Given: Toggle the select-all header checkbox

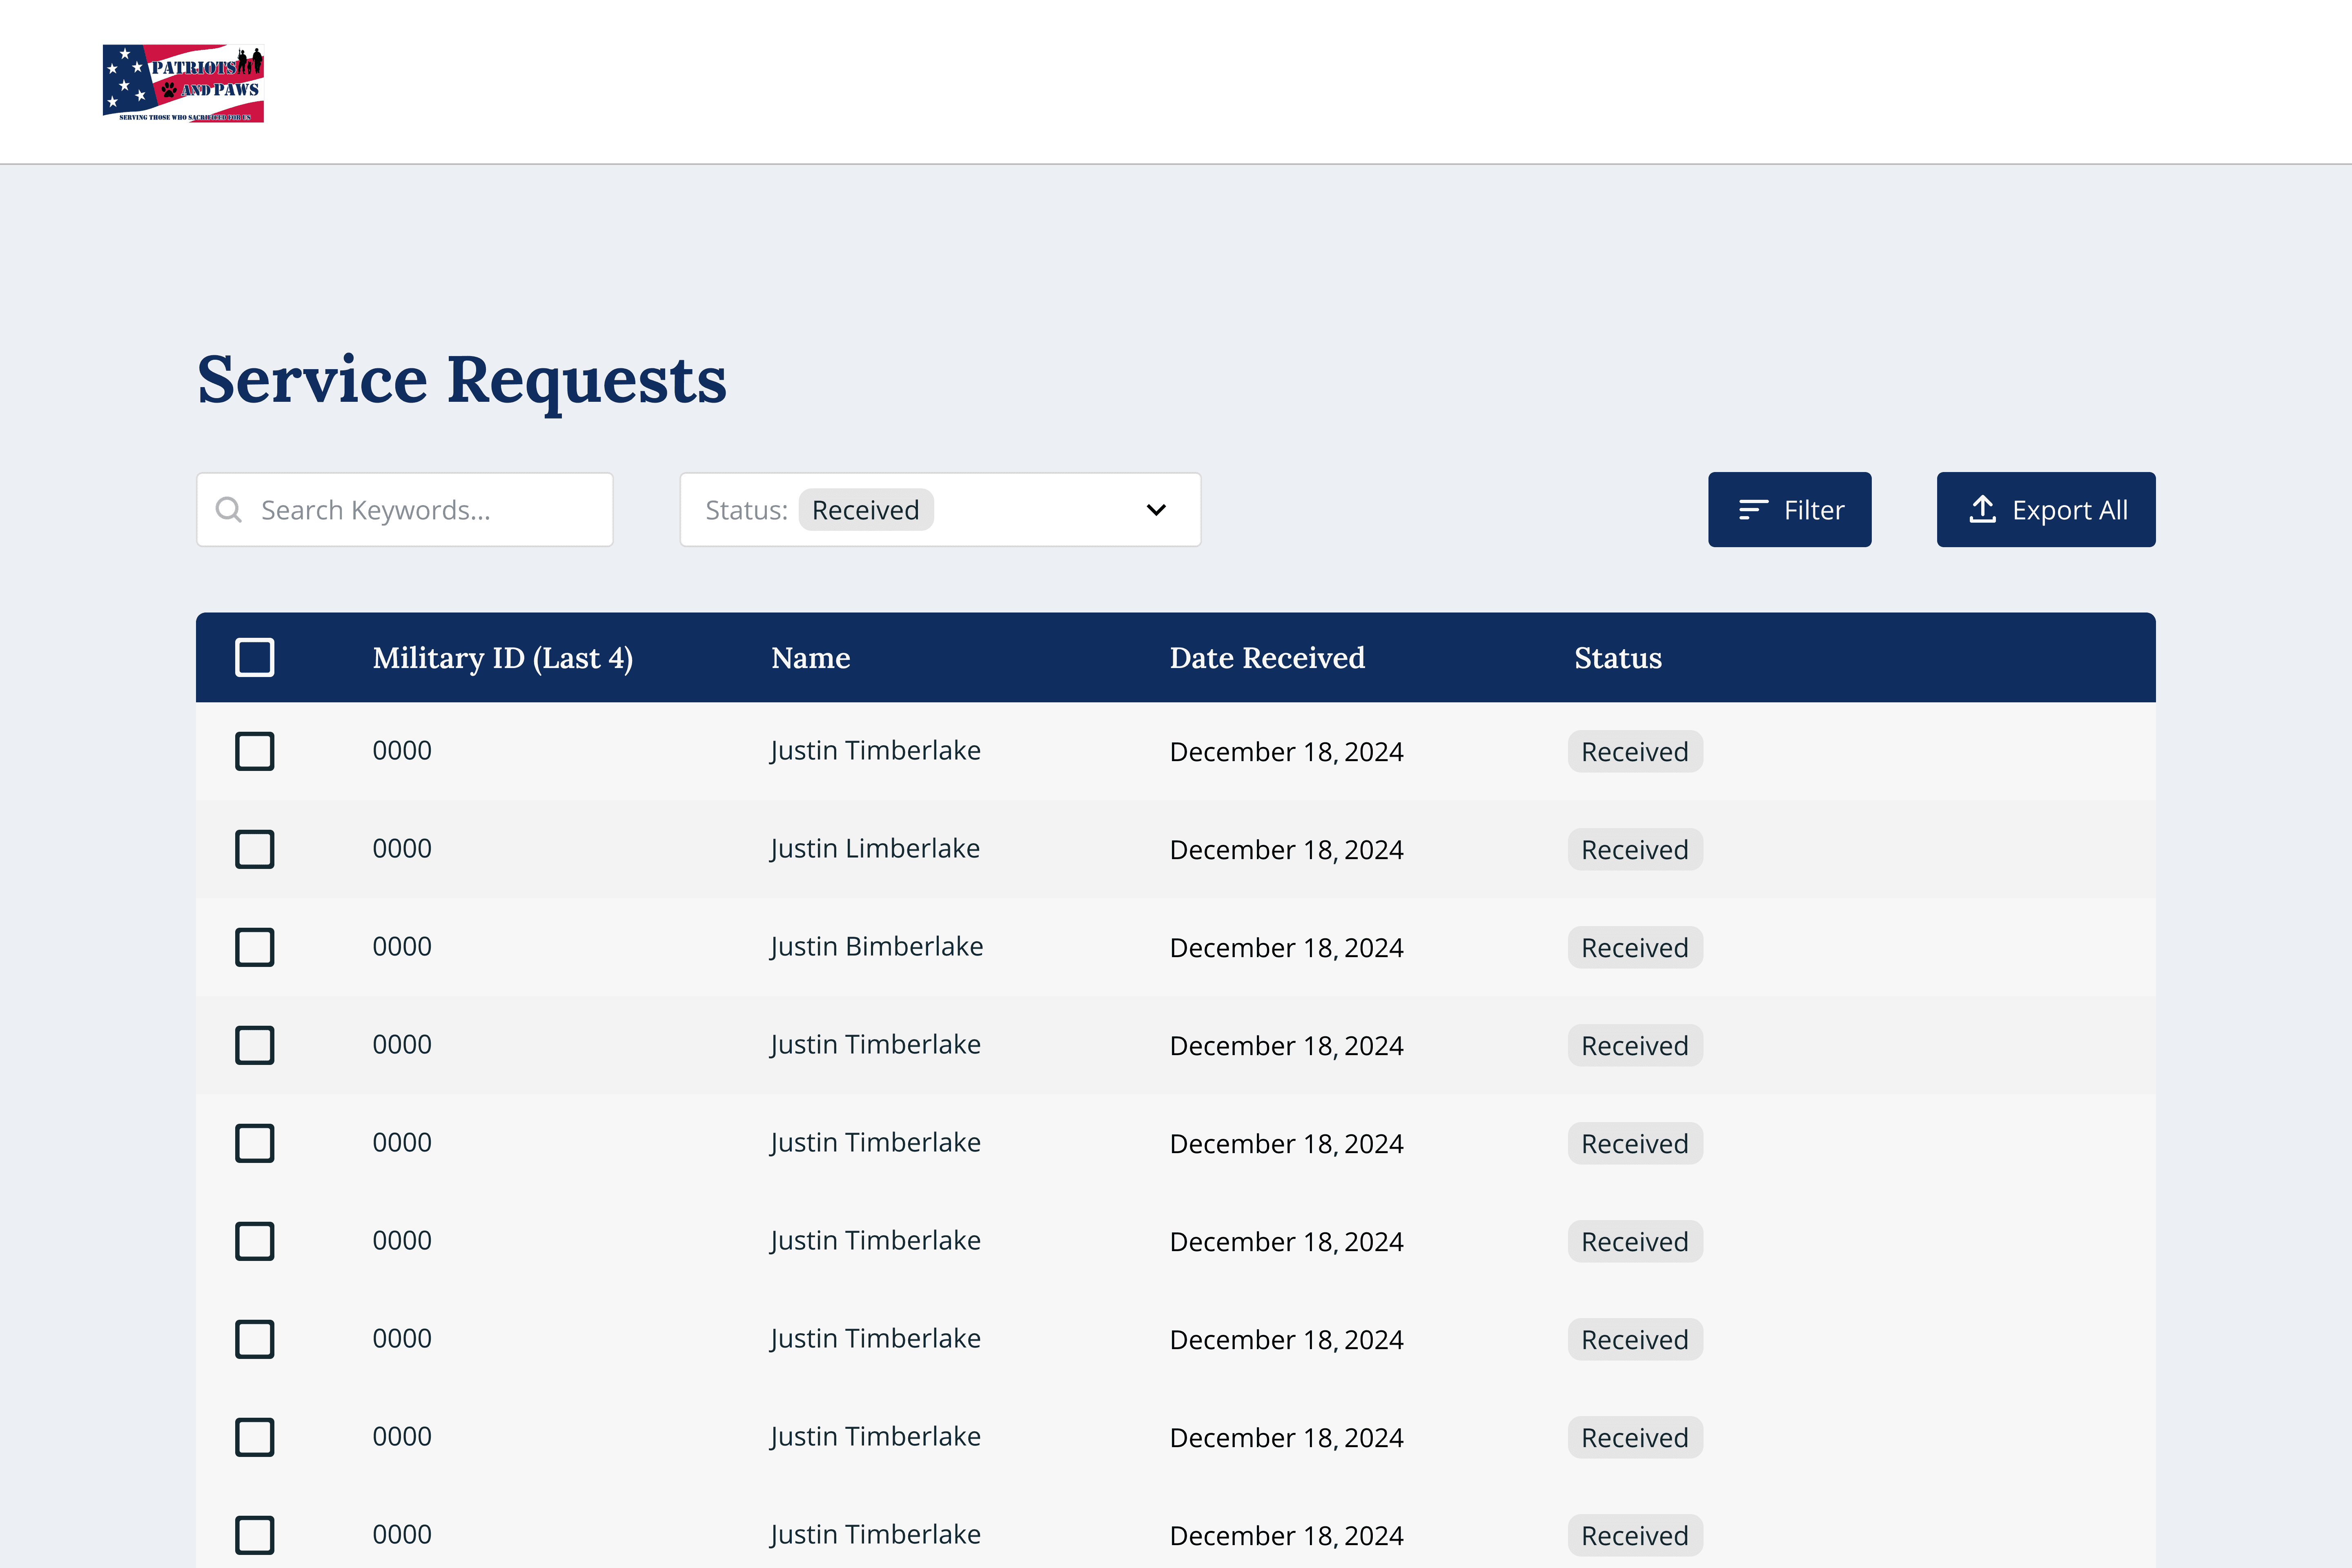Looking at the screenshot, I should [255, 658].
